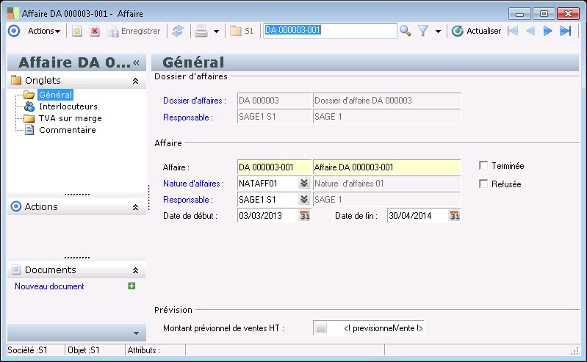Click the Affaire code field DA 000003-001
The height and width of the screenshot is (362, 587).
pyautogui.click(x=275, y=167)
